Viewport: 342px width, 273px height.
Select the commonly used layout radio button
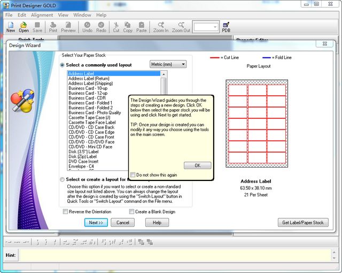[63, 65]
